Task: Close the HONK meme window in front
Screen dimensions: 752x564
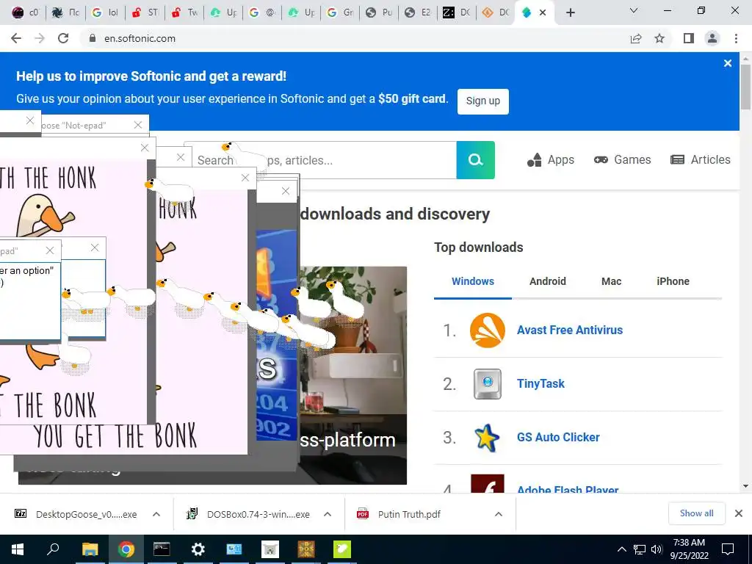Action: (145, 148)
